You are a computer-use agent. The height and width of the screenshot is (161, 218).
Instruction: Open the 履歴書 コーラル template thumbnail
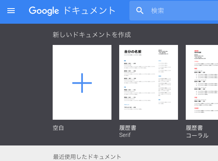202,82
